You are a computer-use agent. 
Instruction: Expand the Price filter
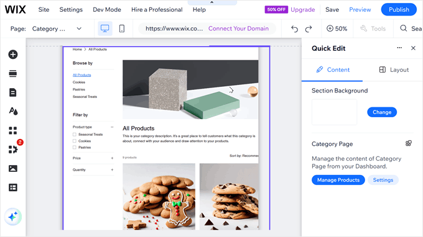(112, 158)
